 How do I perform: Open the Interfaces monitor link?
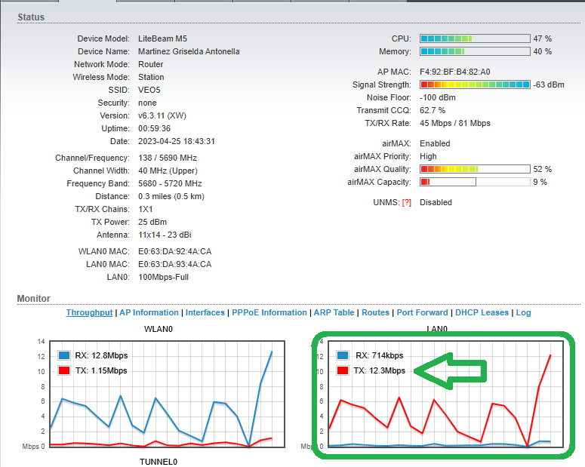click(x=205, y=312)
